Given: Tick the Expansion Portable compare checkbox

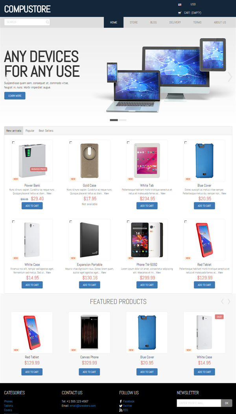Looking at the screenshot, I should coord(71,222).
